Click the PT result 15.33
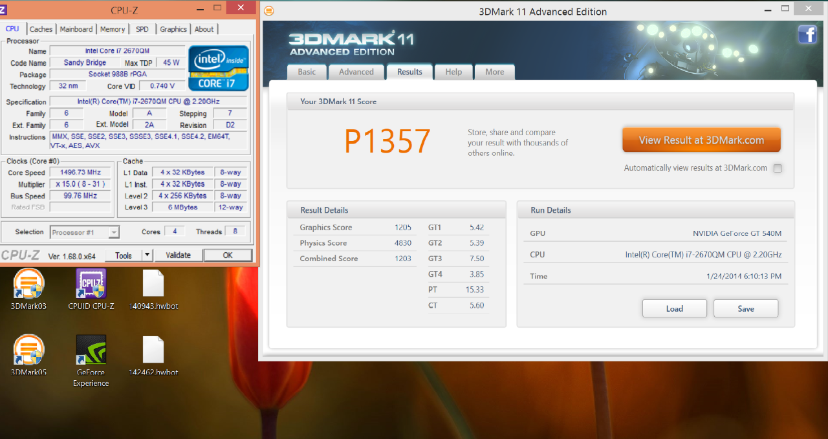This screenshot has height=439, width=828. [475, 290]
